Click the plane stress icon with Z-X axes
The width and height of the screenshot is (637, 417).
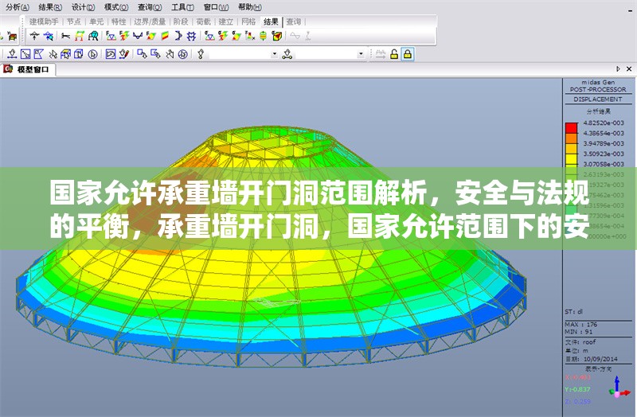point(250,36)
